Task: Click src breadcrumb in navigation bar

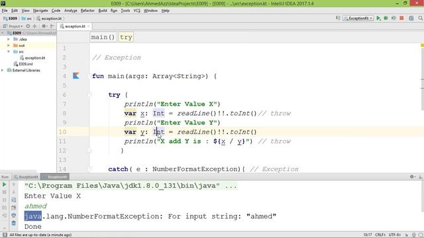Action: (26, 19)
